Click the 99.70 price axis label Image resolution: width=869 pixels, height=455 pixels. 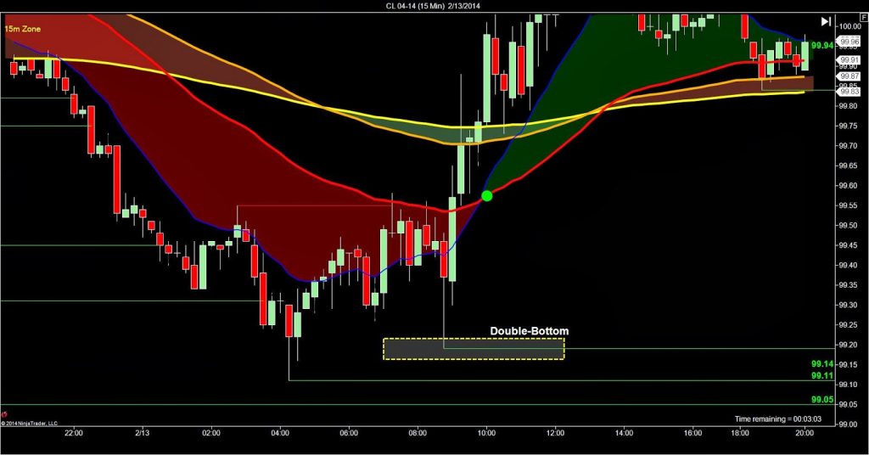[x=849, y=146]
